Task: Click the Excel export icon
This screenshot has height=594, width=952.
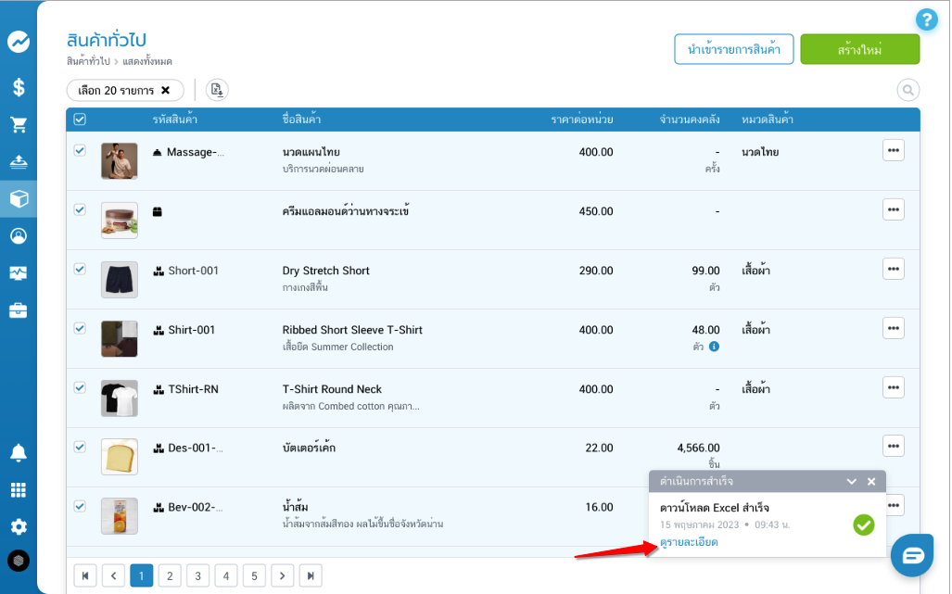Action: [217, 90]
